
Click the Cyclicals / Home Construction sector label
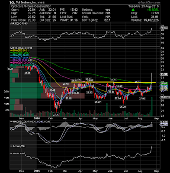[31, 6]
